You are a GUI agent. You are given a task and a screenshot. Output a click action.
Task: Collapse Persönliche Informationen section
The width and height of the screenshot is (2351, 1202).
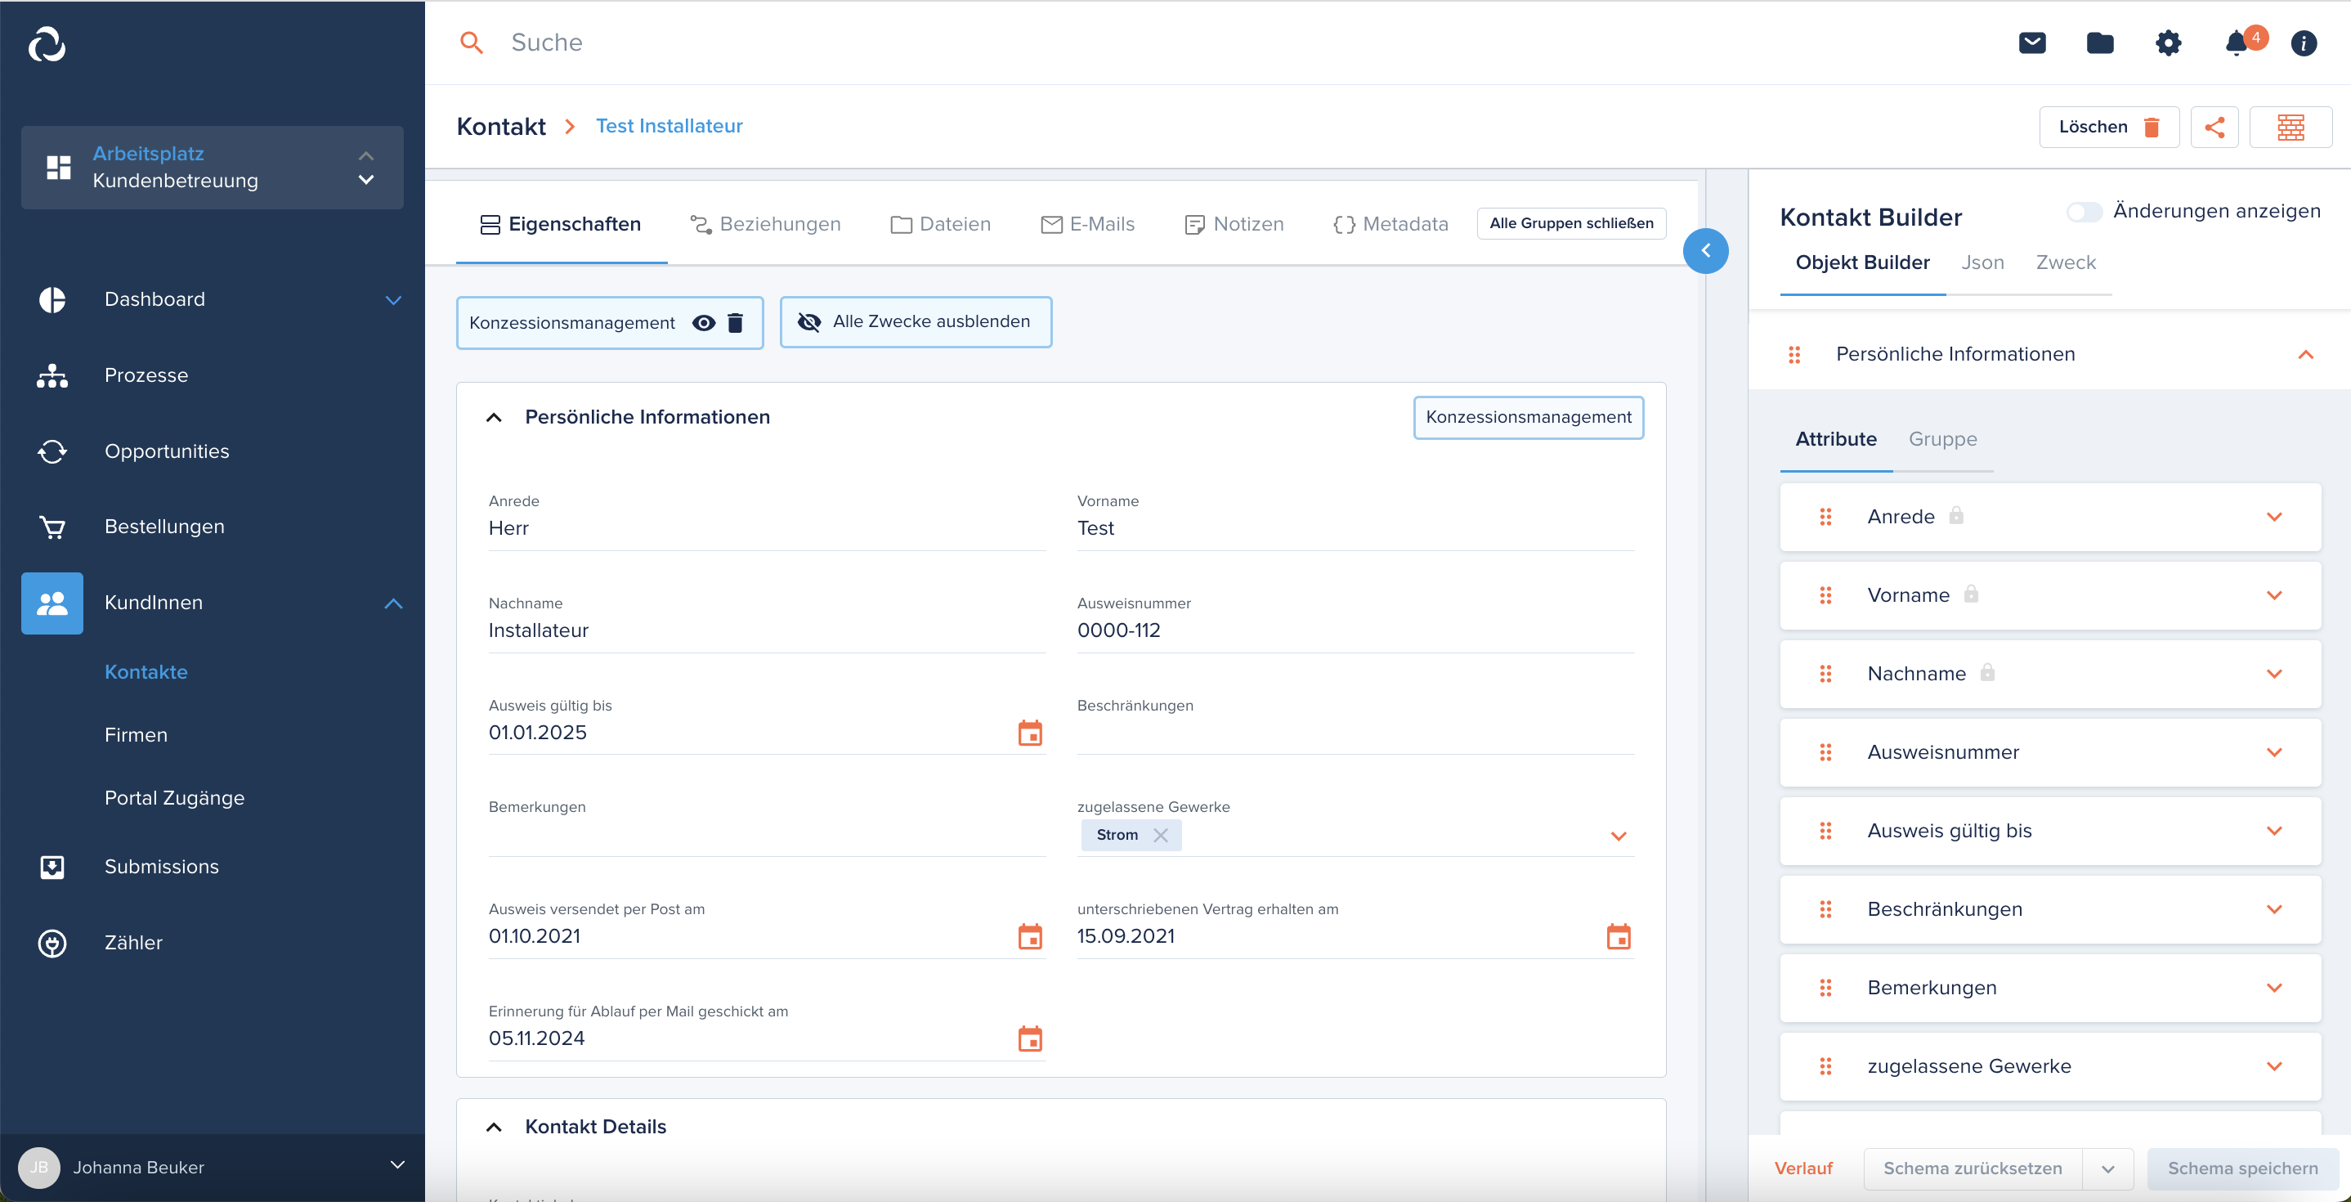(494, 417)
